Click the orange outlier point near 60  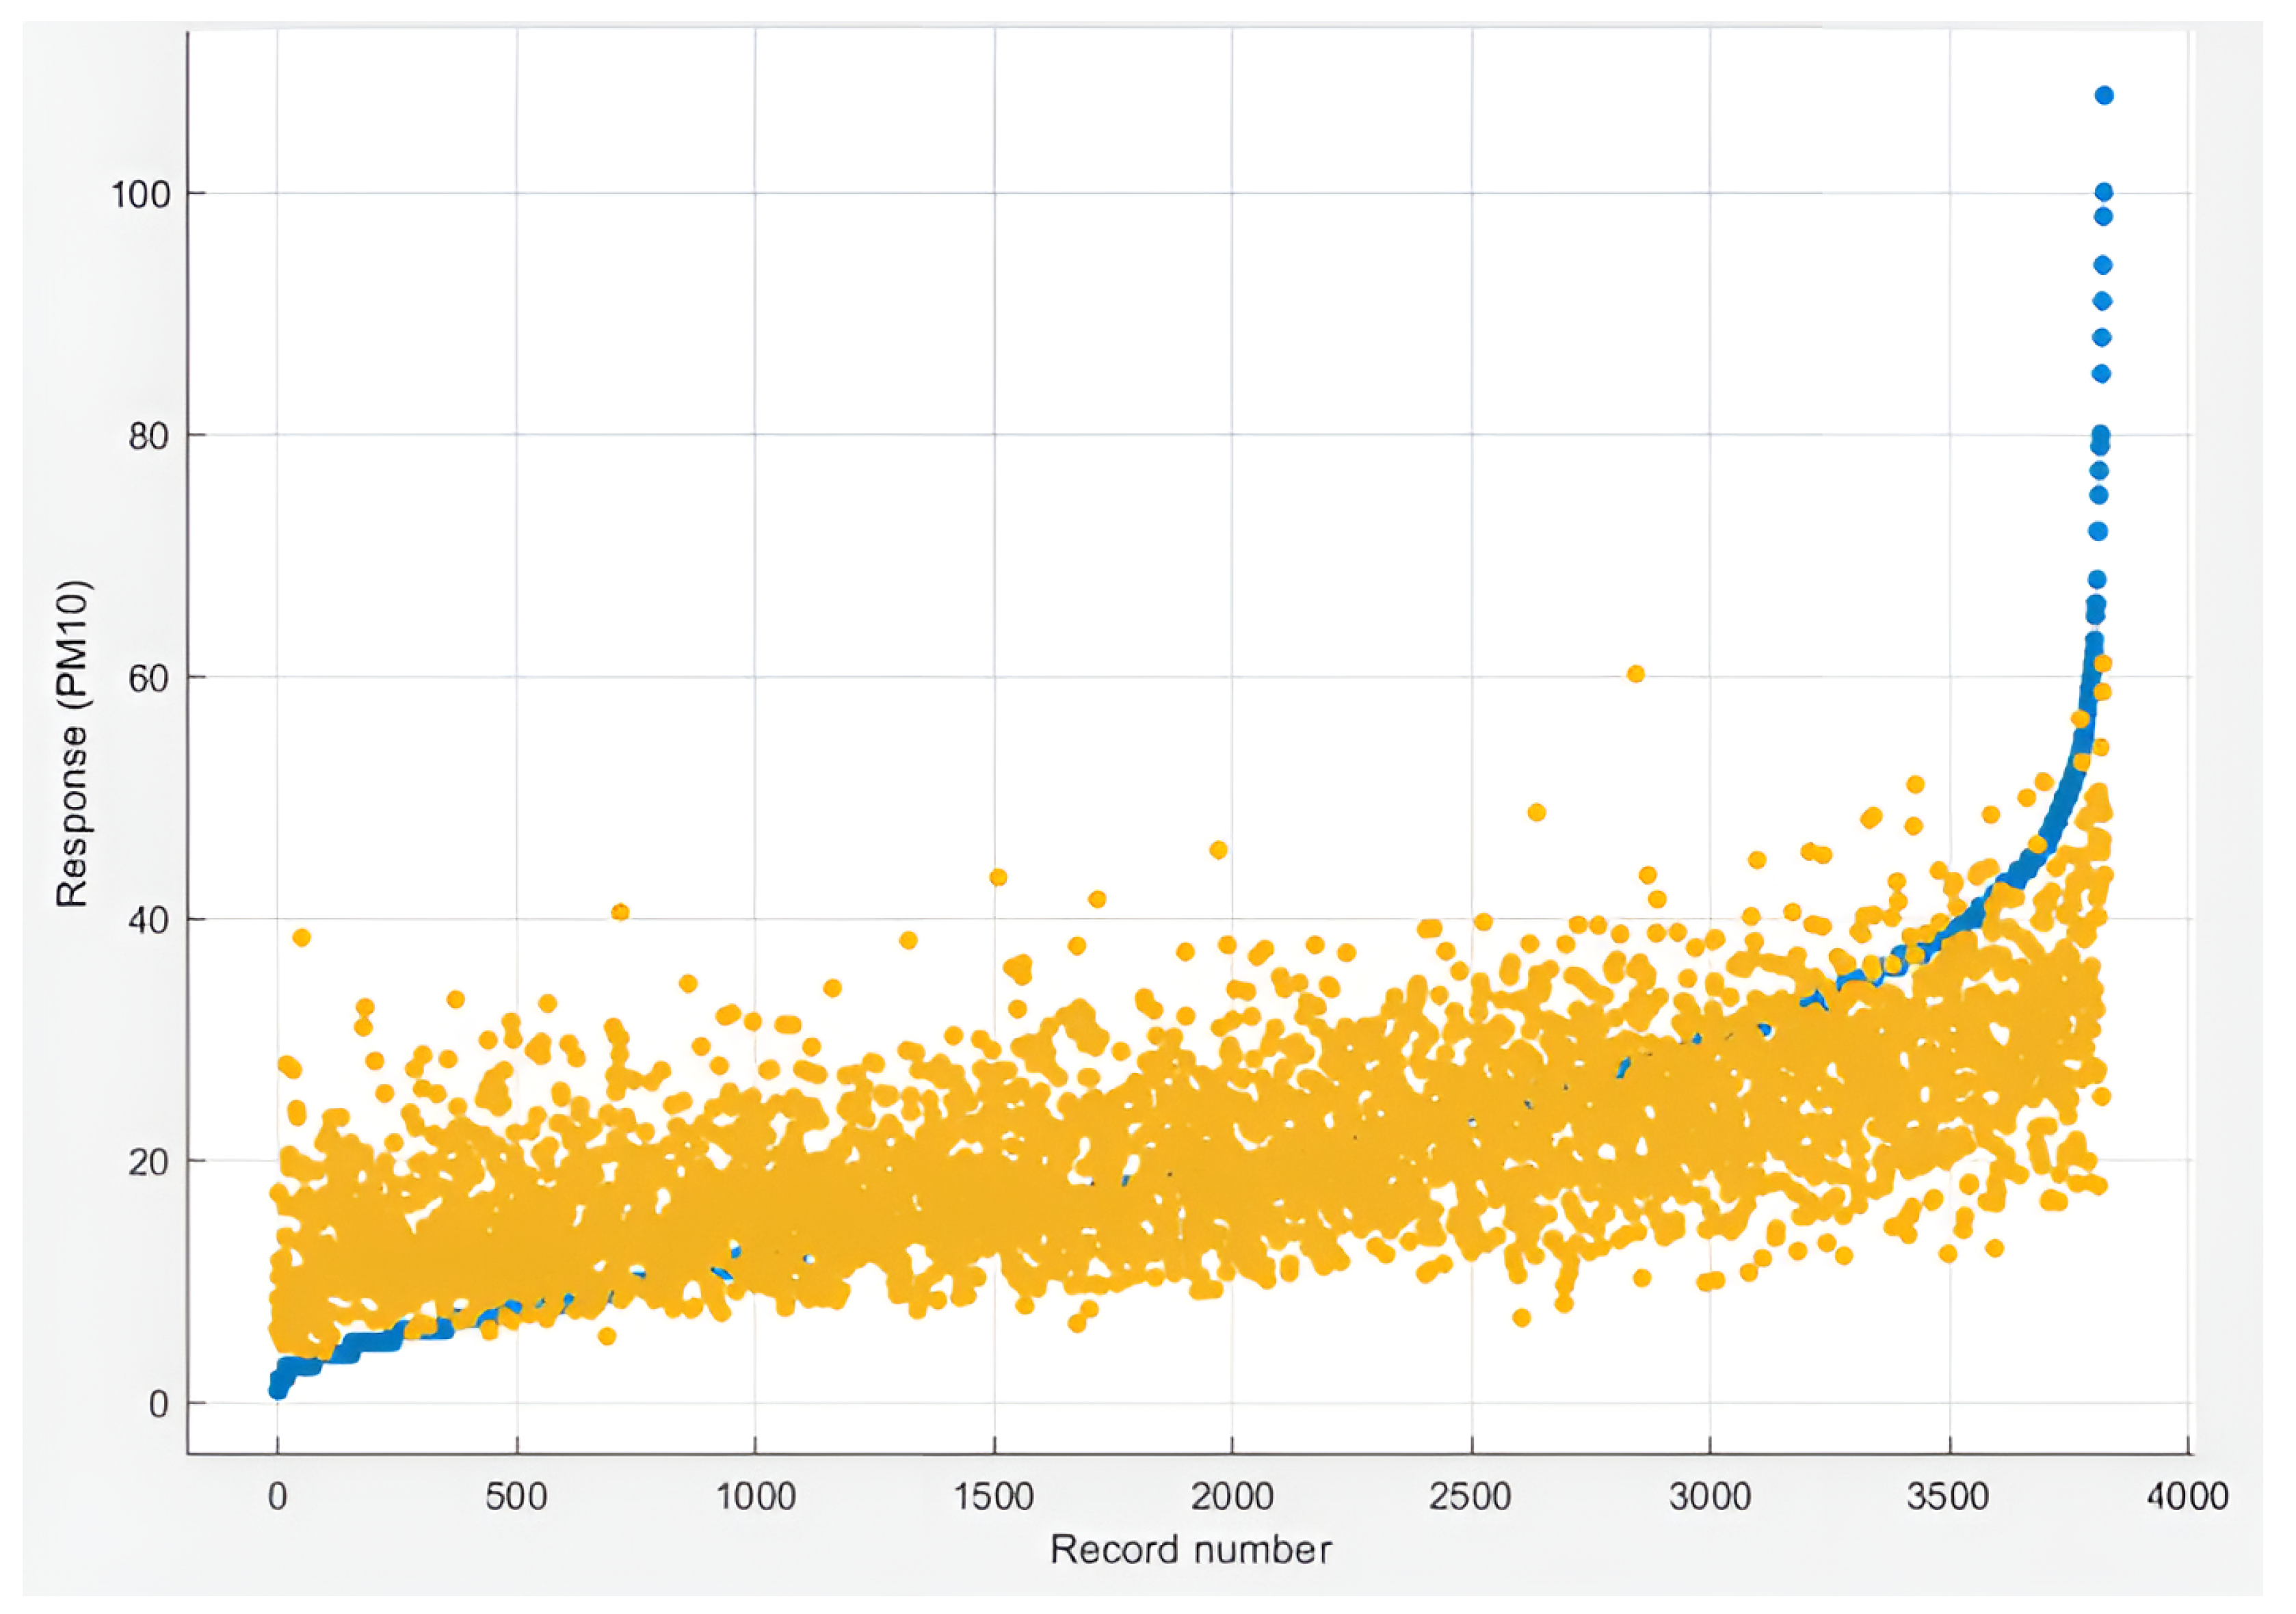point(1635,674)
